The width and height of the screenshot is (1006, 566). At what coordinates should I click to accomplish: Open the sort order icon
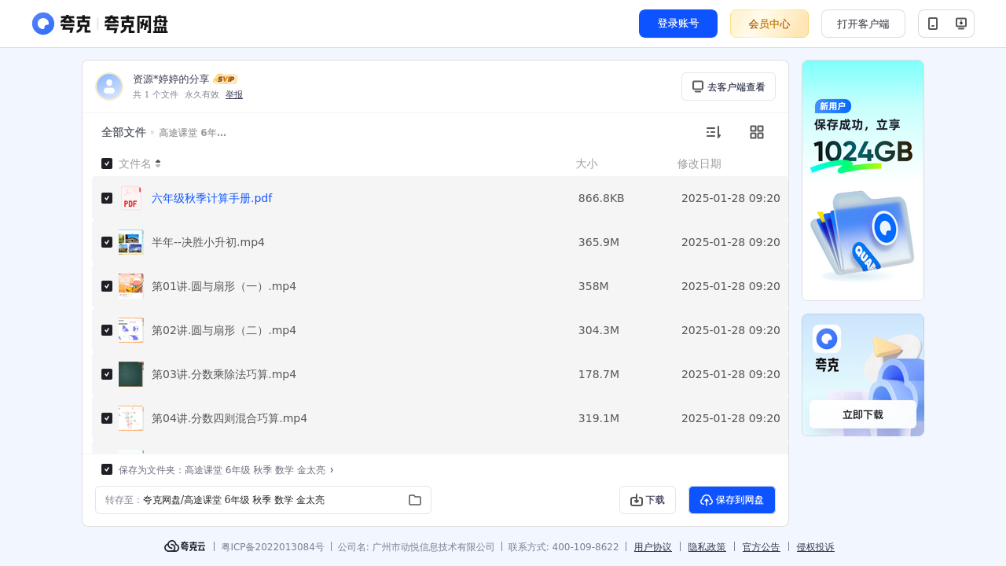[x=713, y=132]
